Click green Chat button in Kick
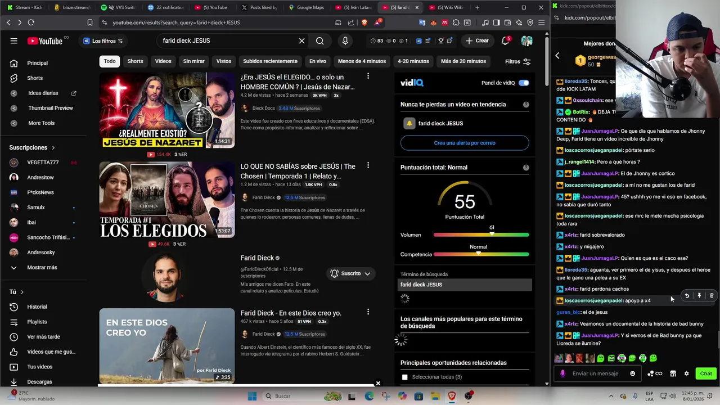The image size is (720, 405). [706, 373]
